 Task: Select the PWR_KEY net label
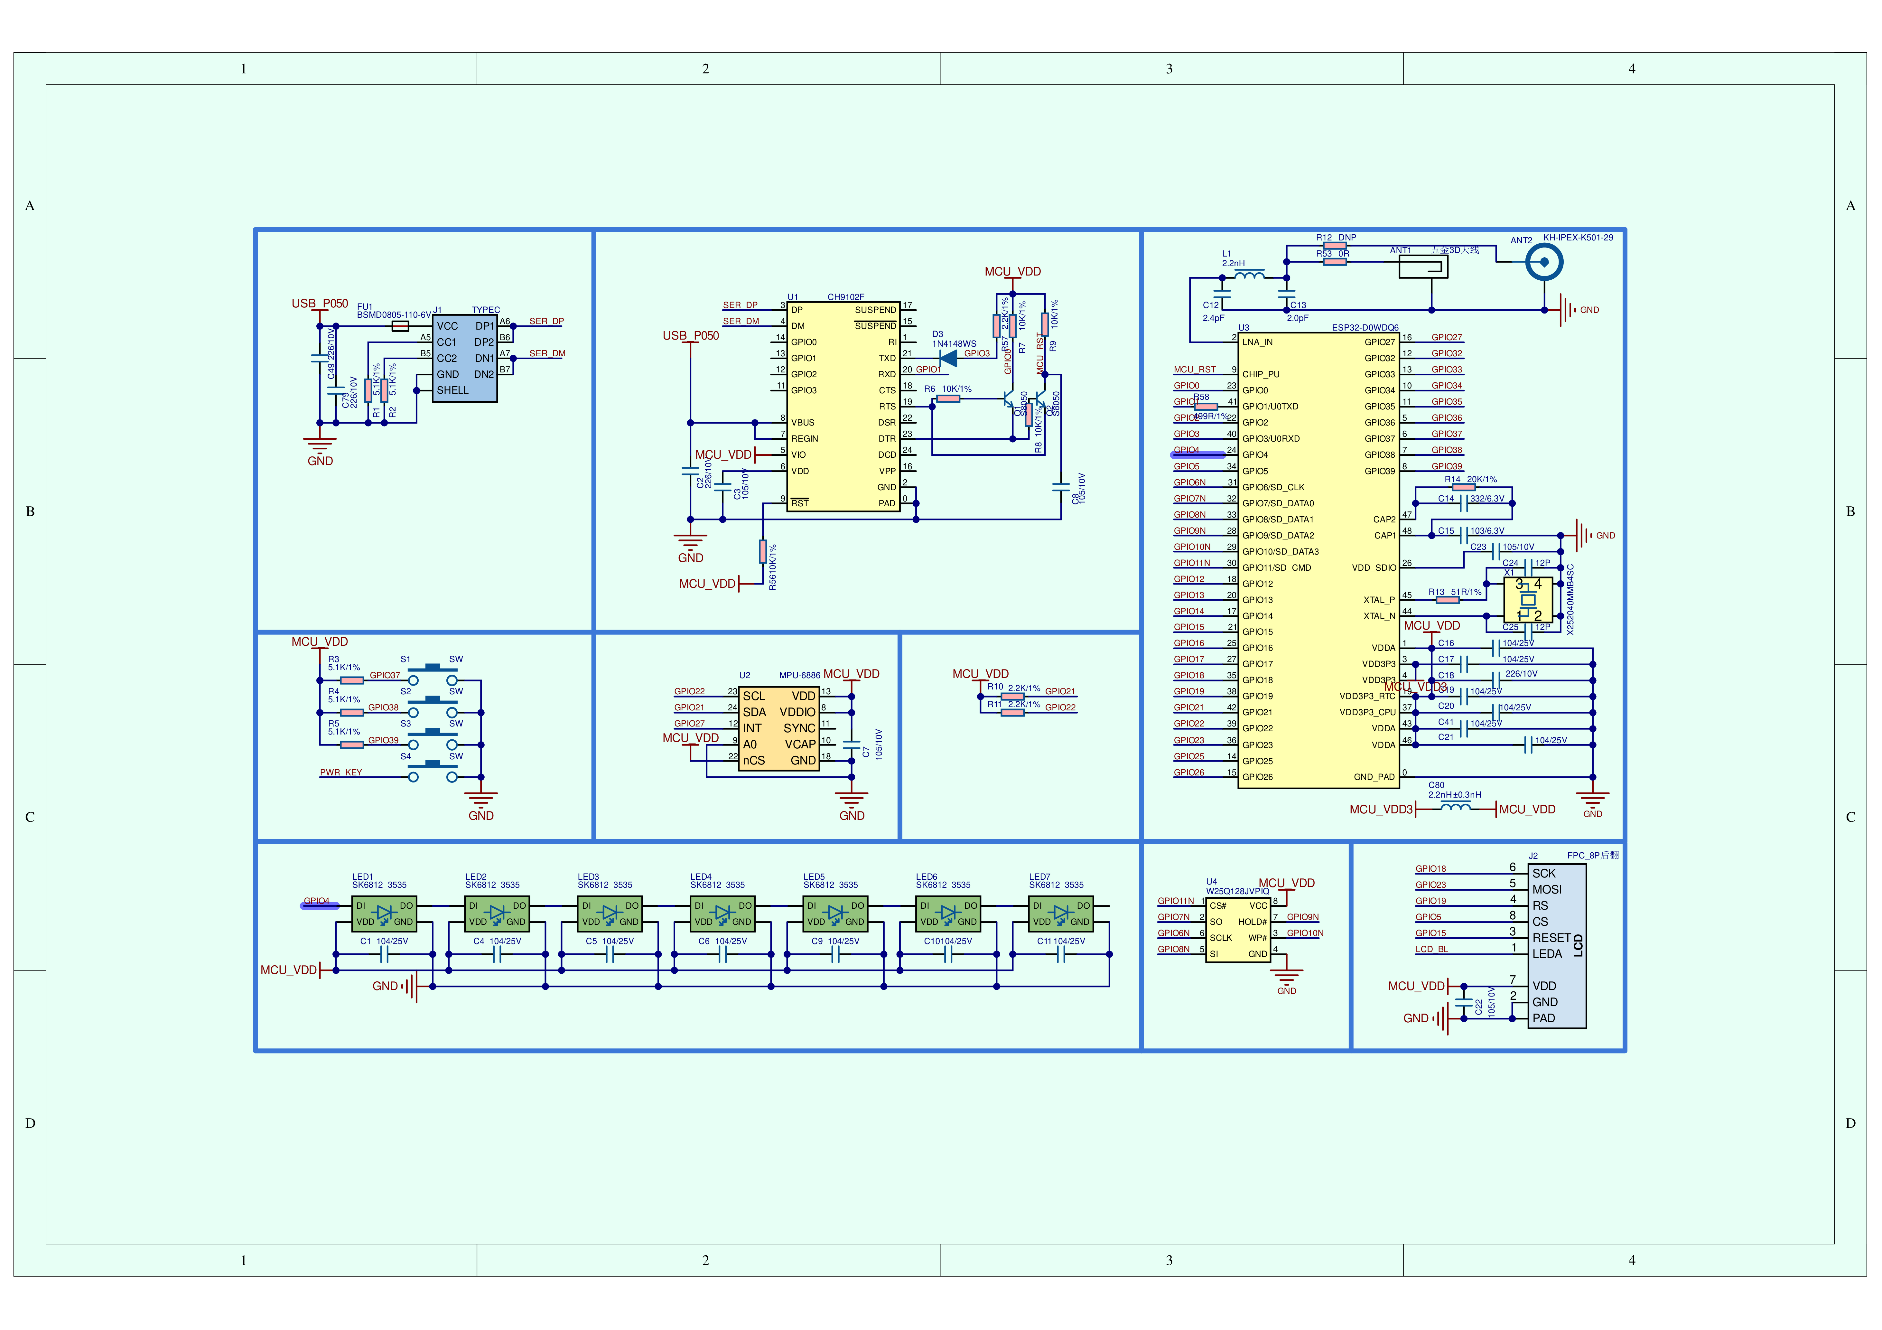tap(341, 773)
